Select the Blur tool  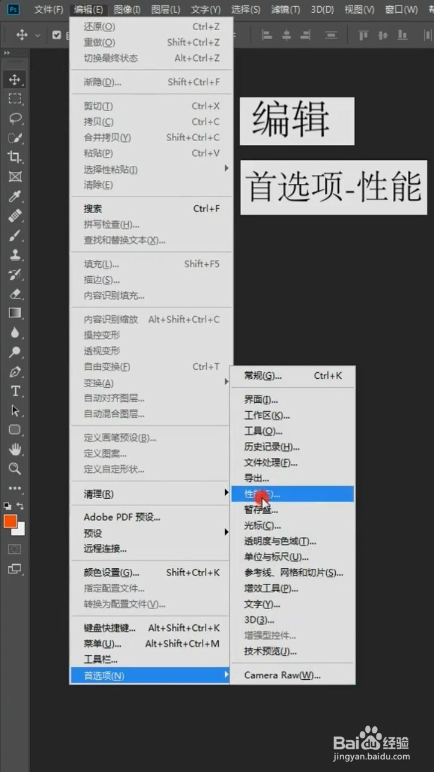pyautogui.click(x=15, y=332)
